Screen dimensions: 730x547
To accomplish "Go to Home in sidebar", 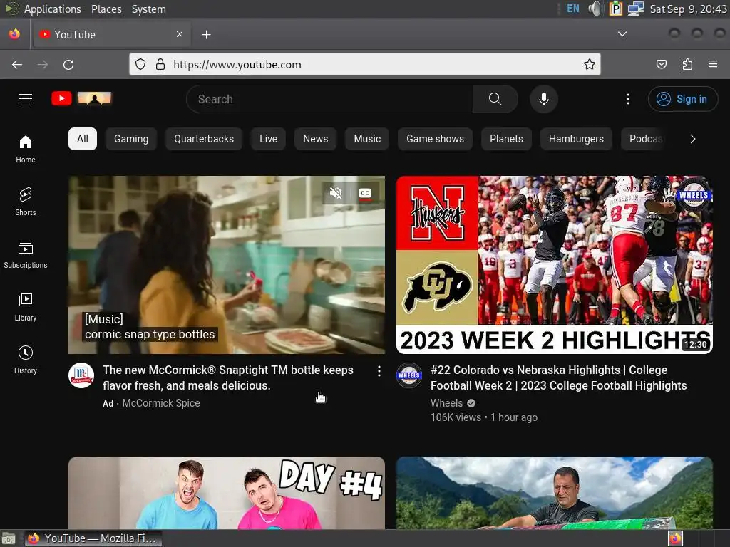I will [26, 150].
